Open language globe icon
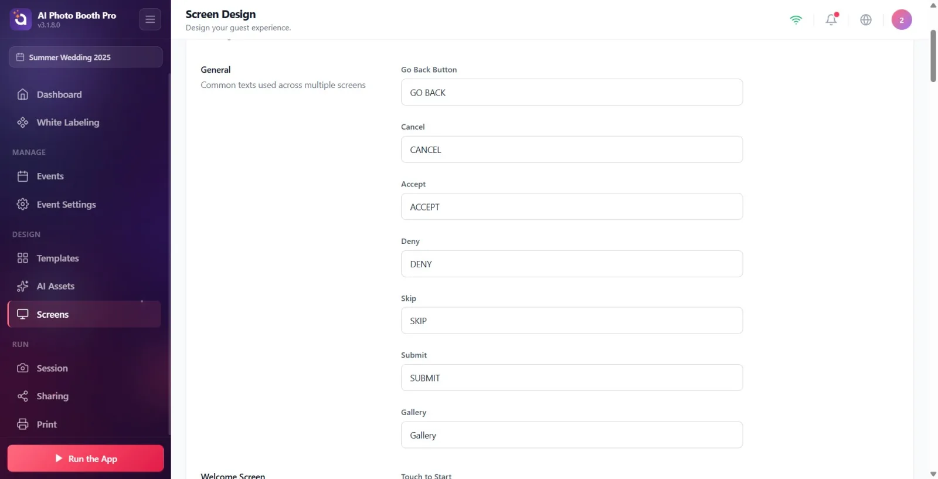 click(866, 19)
